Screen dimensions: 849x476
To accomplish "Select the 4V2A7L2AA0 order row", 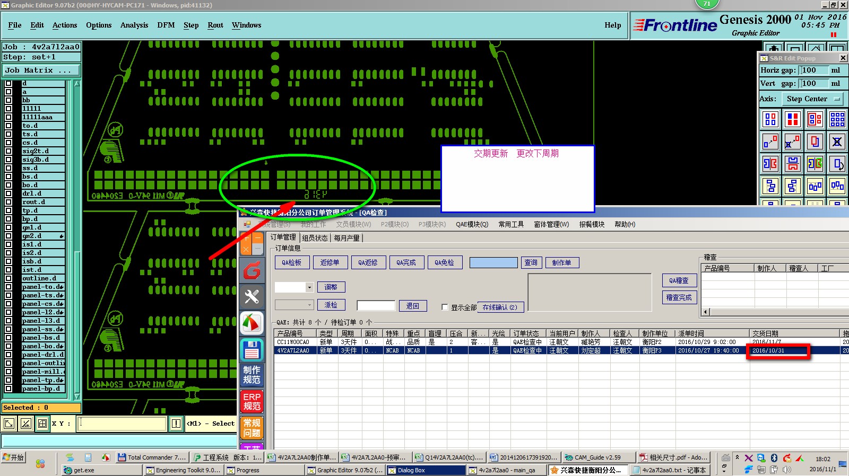I will (561, 350).
